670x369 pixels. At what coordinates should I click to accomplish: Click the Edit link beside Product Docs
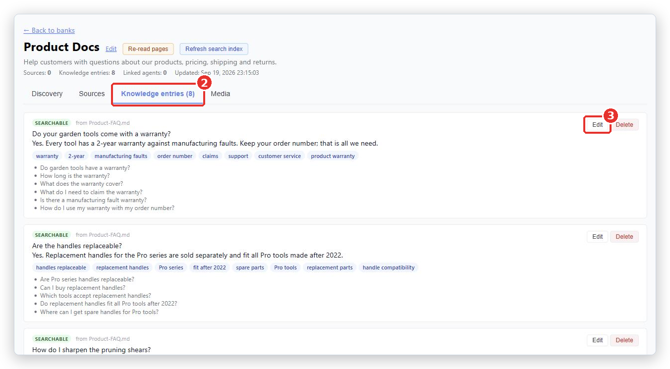click(x=111, y=49)
